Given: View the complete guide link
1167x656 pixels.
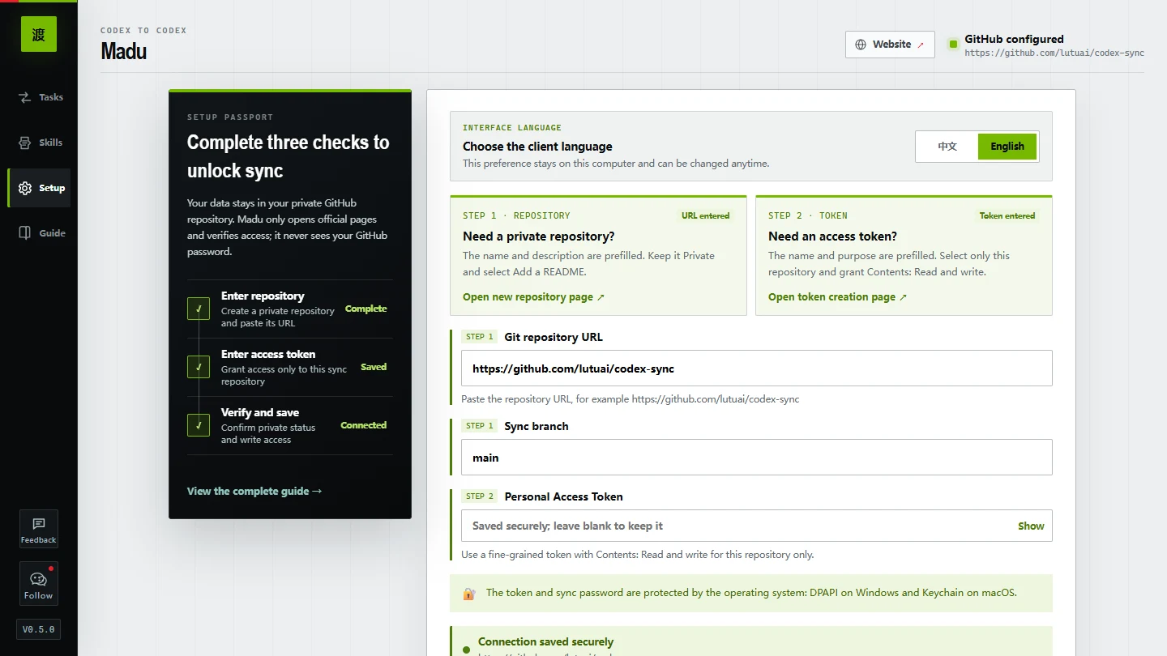Looking at the screenshot, I should point(254,492).
